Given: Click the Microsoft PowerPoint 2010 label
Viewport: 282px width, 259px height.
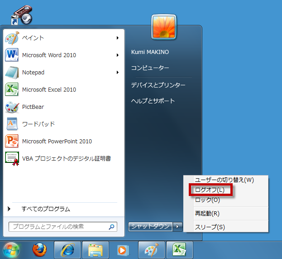Looking at the screenshot, I should coord(57,142).
